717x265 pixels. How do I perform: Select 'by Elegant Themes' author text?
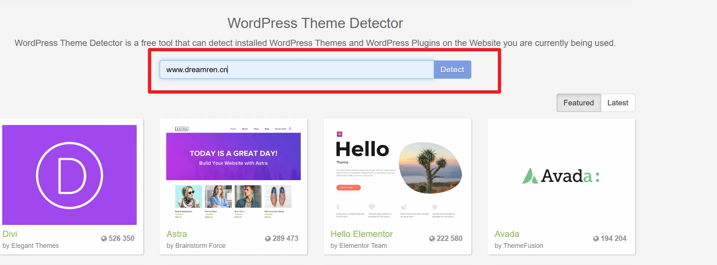pyautogui.click(x=31, y=246)
